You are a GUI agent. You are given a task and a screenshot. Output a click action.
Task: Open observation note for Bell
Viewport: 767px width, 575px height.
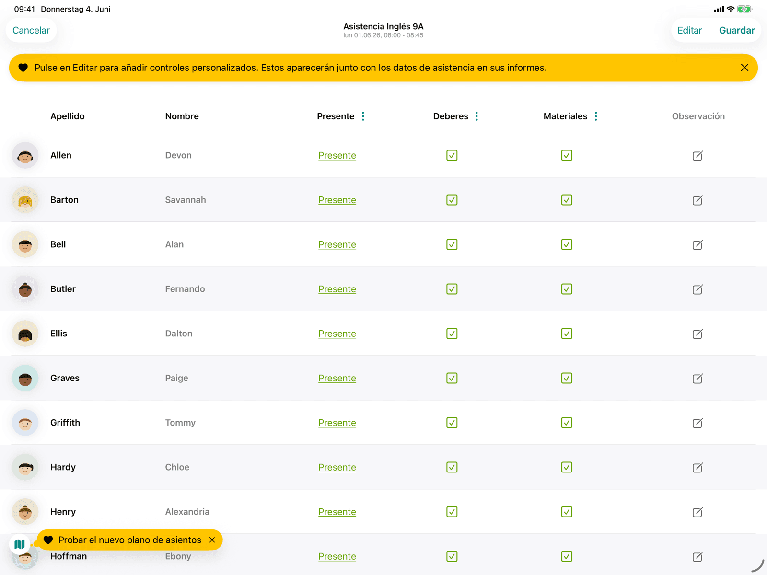(697, 245)
